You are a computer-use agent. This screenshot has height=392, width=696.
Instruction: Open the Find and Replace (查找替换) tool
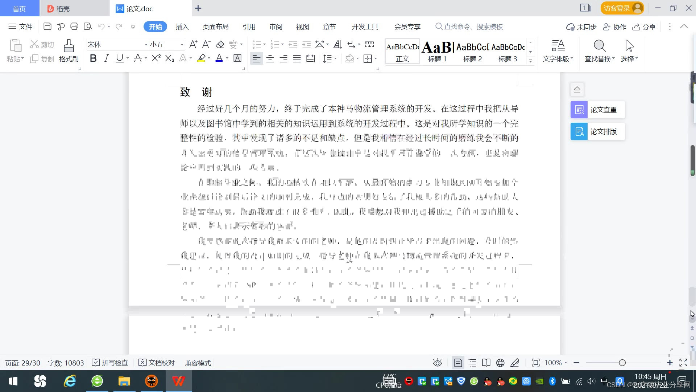click(600, 51)
